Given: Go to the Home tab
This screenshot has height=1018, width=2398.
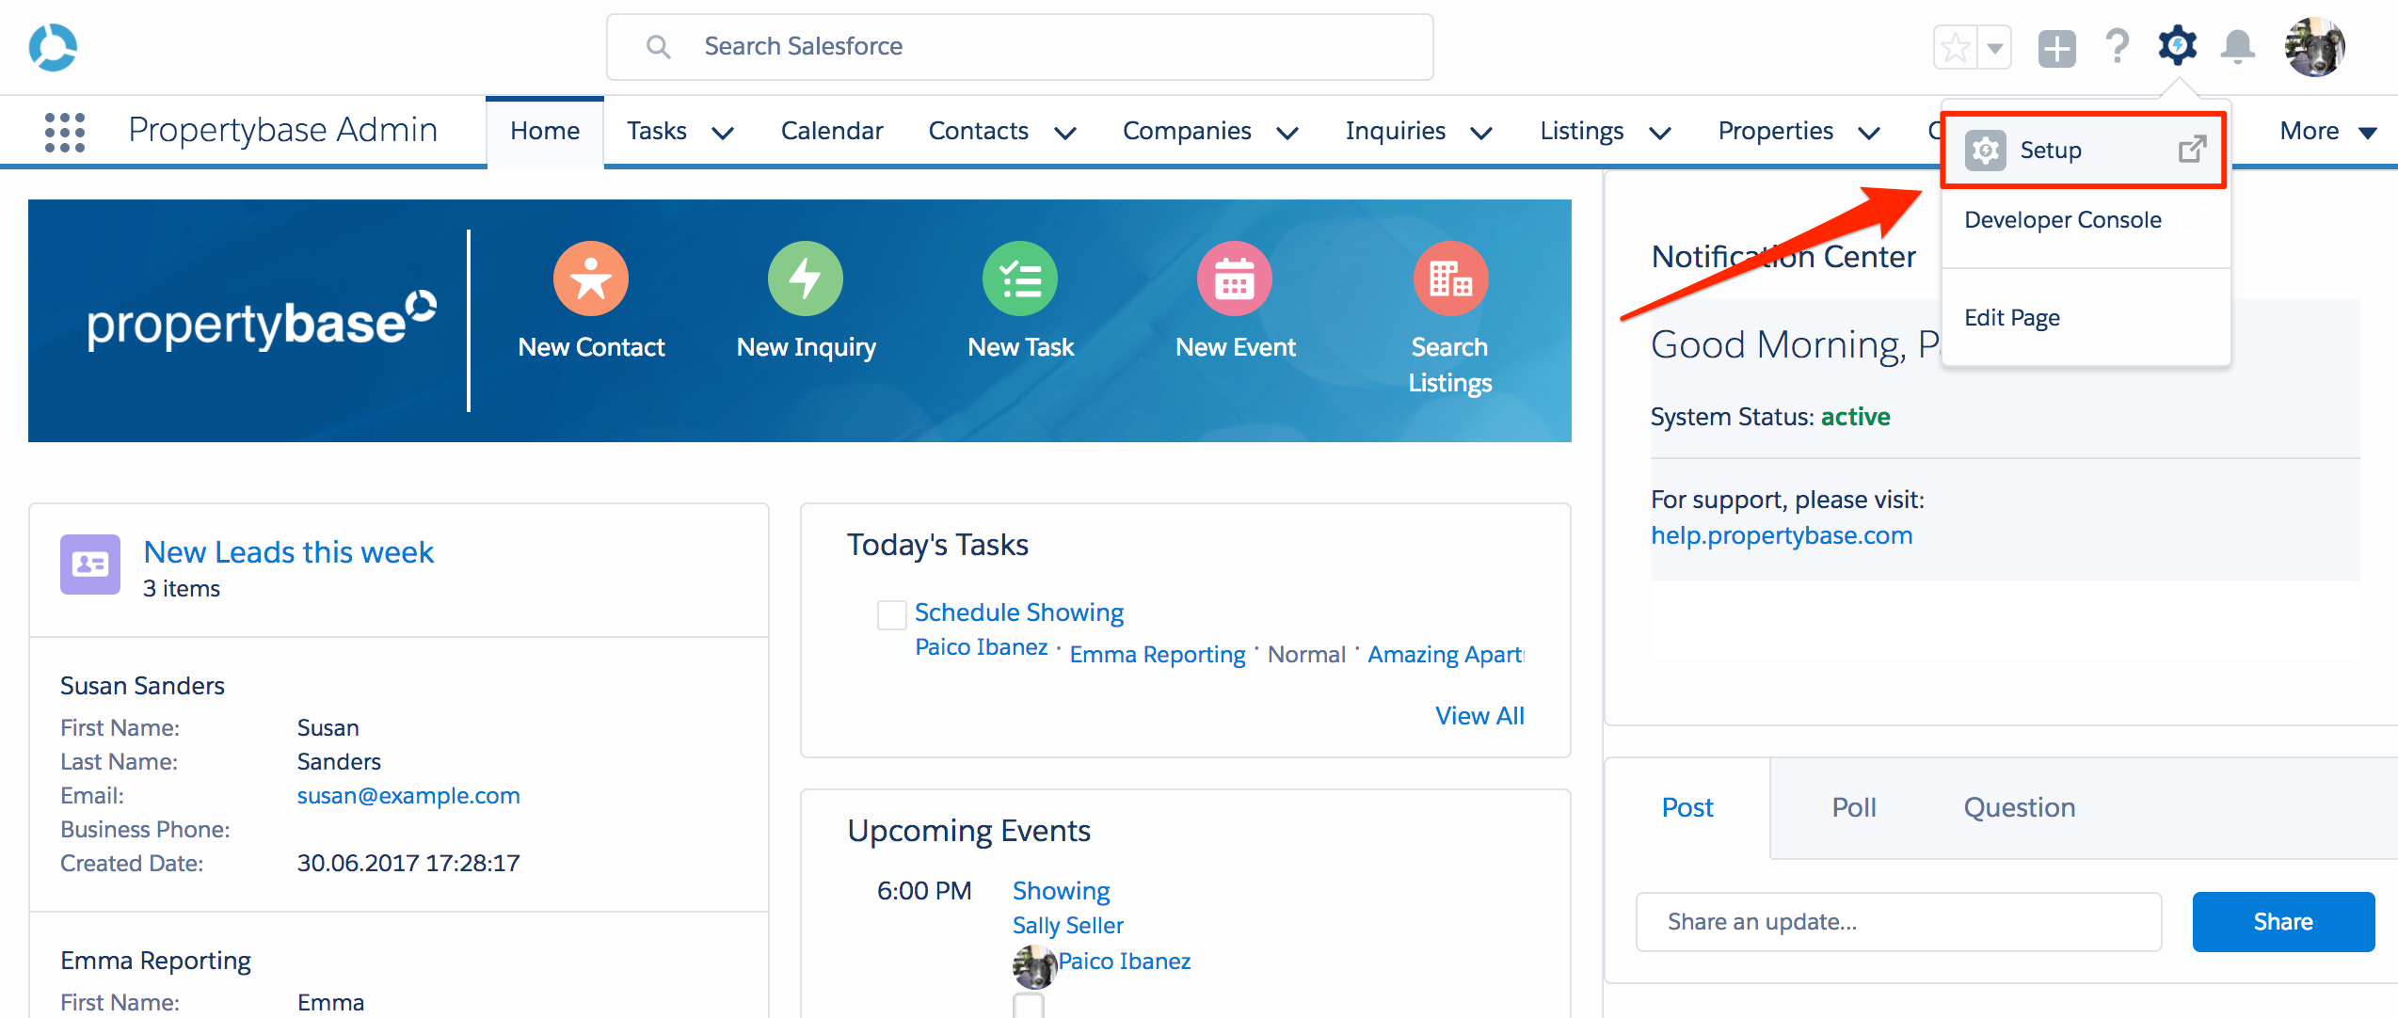Looking at the screenshot, I should coord(545,131).
